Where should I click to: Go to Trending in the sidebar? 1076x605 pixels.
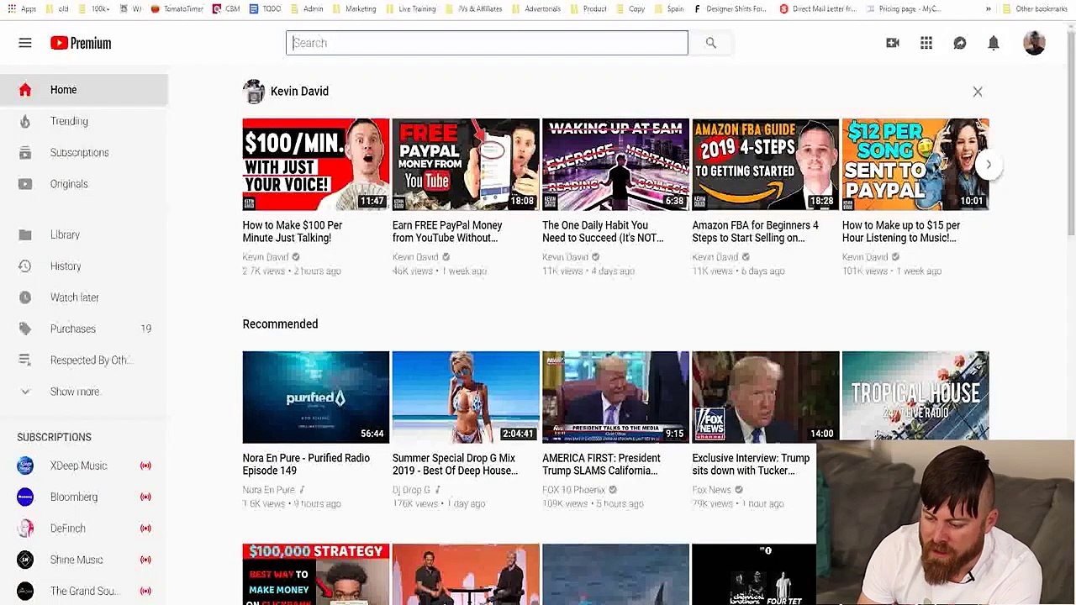tap(84, 121)
